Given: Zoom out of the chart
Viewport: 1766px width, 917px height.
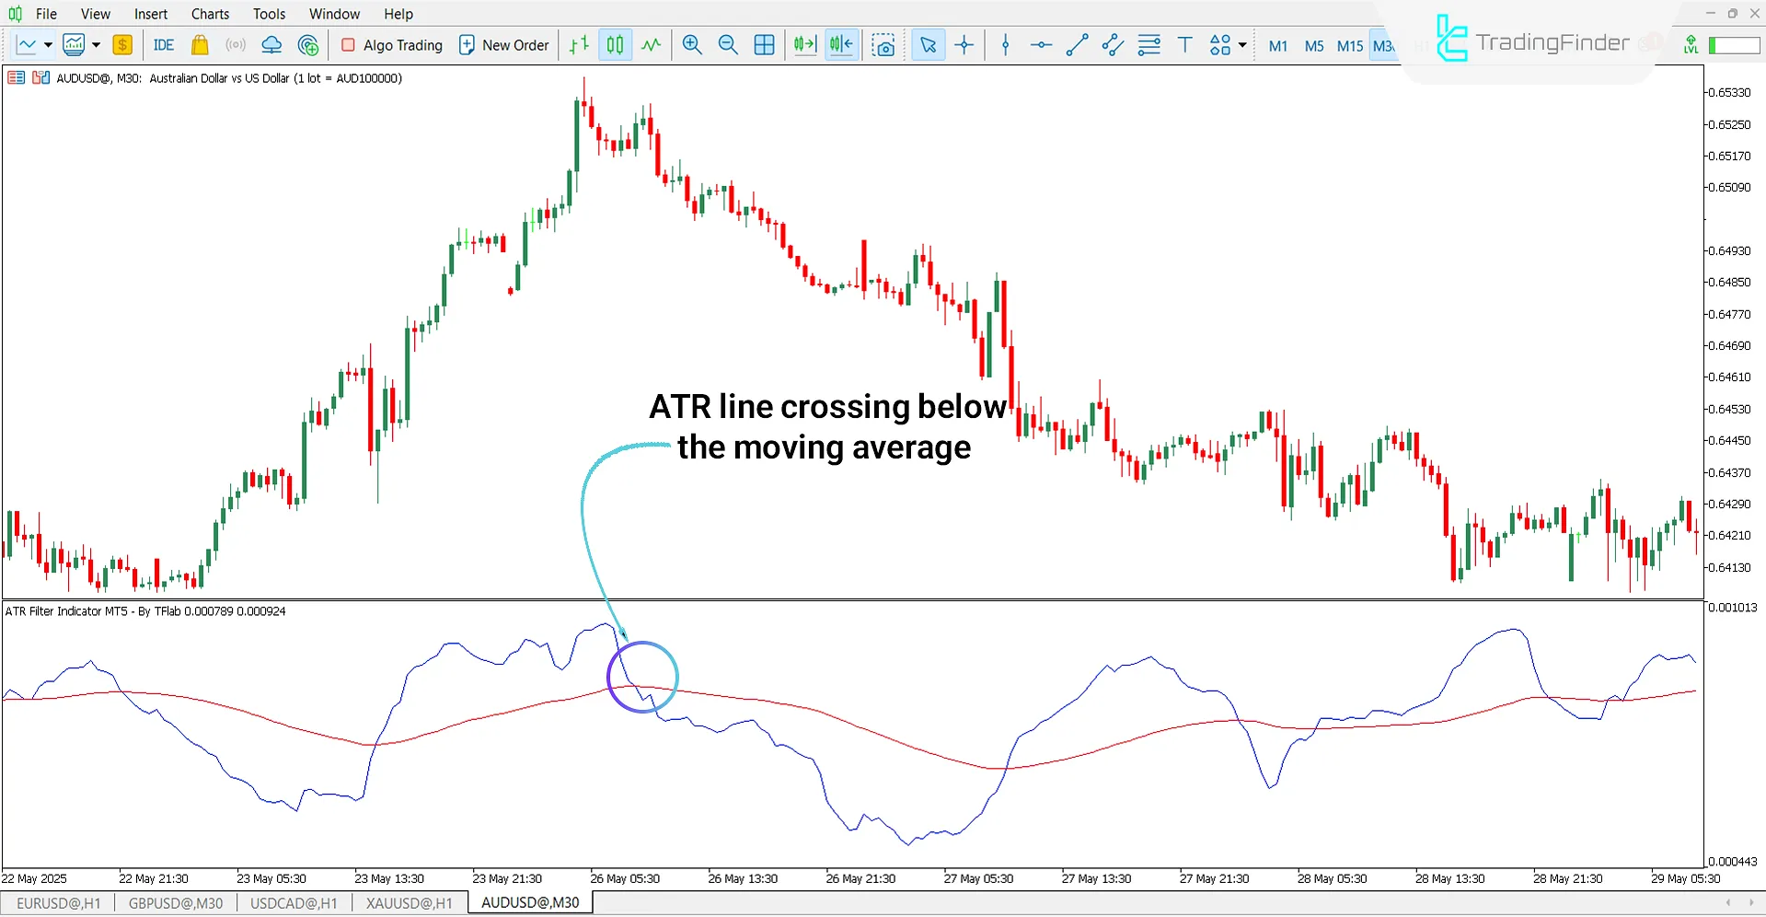Looking at the screenshot, I should pos(728,45).
